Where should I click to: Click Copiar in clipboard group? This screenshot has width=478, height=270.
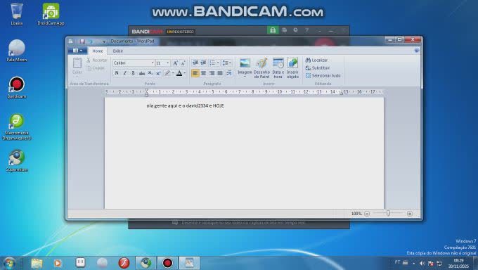coord(96,68)
